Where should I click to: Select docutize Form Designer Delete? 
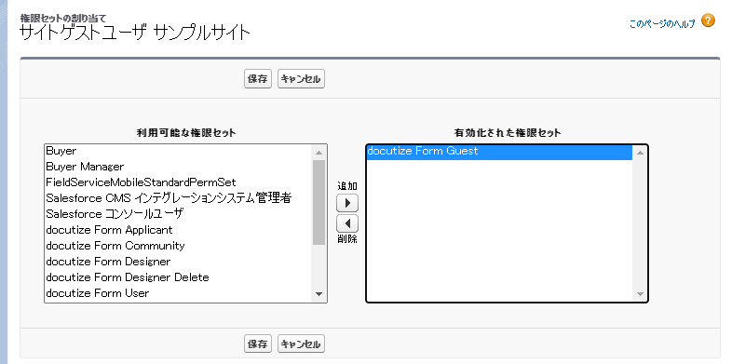click(x=179, y=277)
